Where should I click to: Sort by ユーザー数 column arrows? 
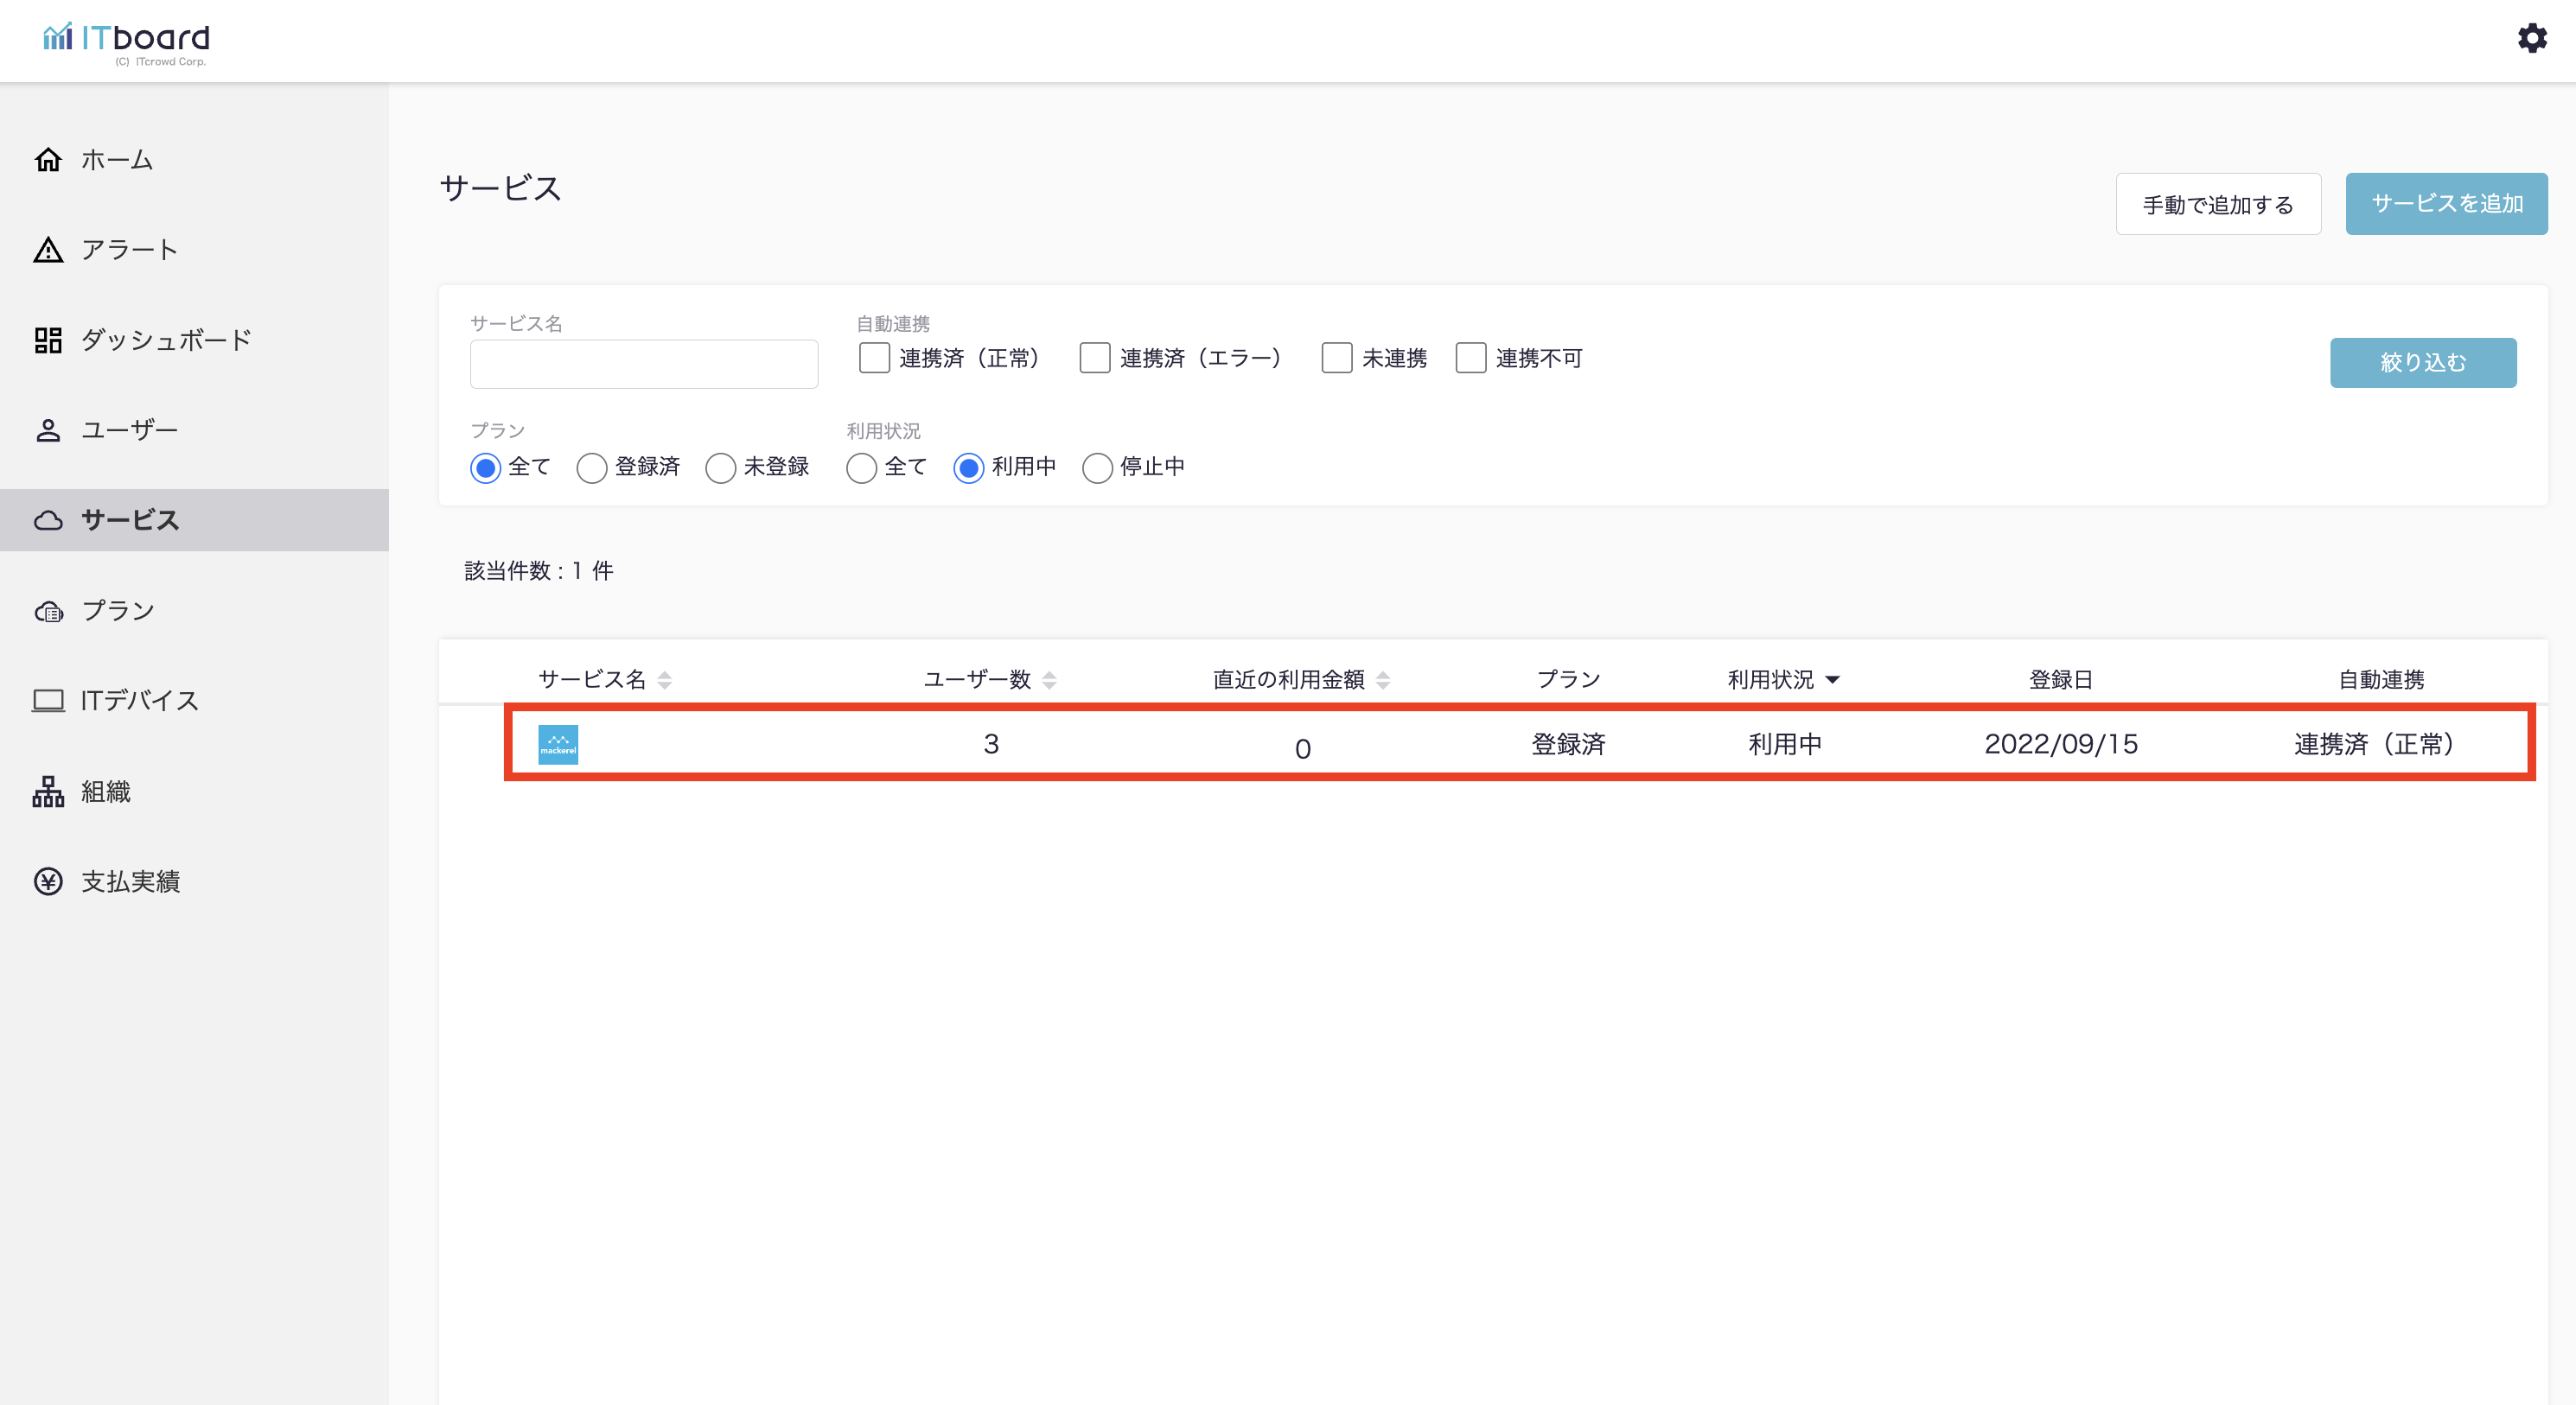coord(1049,679)
